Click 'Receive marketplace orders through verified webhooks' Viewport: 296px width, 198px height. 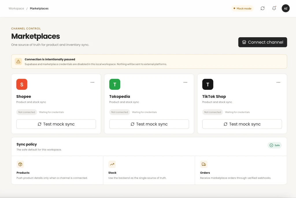[x=236, y=178]
